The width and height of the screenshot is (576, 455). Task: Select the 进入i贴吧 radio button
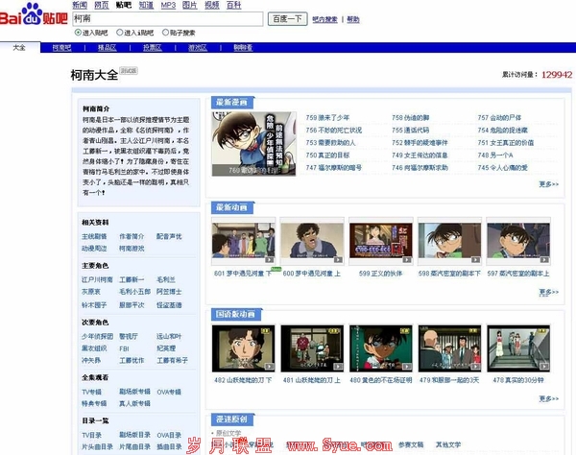click(119, 33)
